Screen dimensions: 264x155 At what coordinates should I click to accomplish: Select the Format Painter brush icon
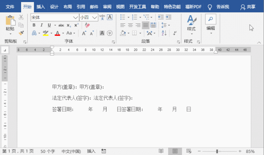(x=21, y=32)
